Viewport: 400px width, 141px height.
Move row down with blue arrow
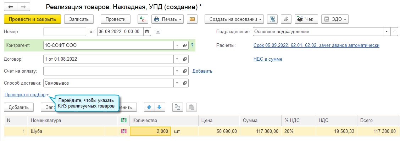point(160,107)
